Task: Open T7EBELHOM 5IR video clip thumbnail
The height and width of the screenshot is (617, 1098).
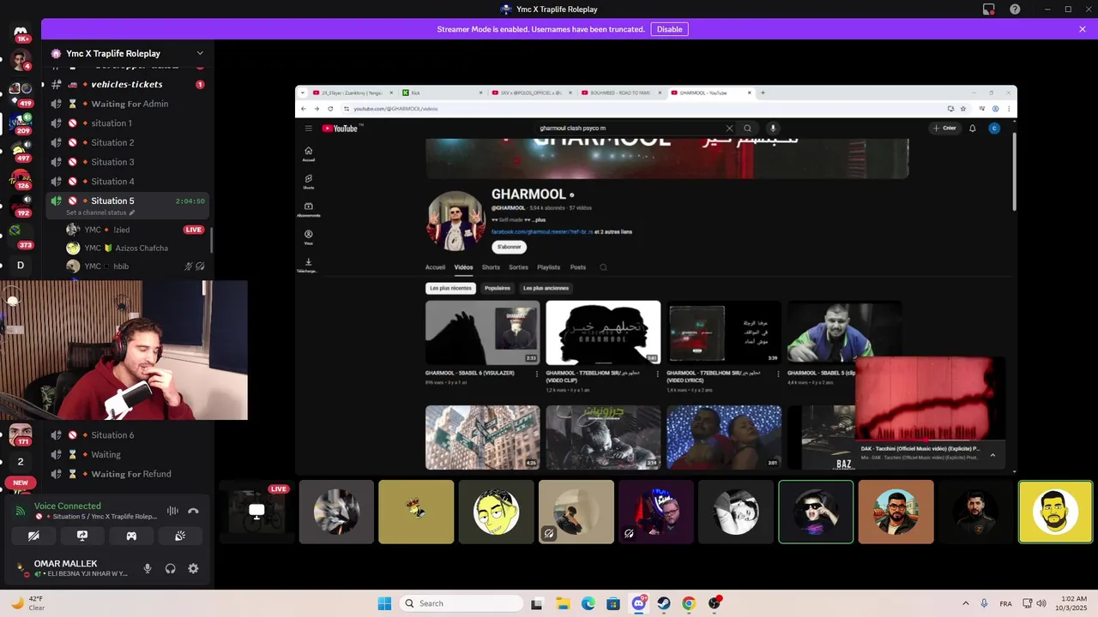Action: 603,332
